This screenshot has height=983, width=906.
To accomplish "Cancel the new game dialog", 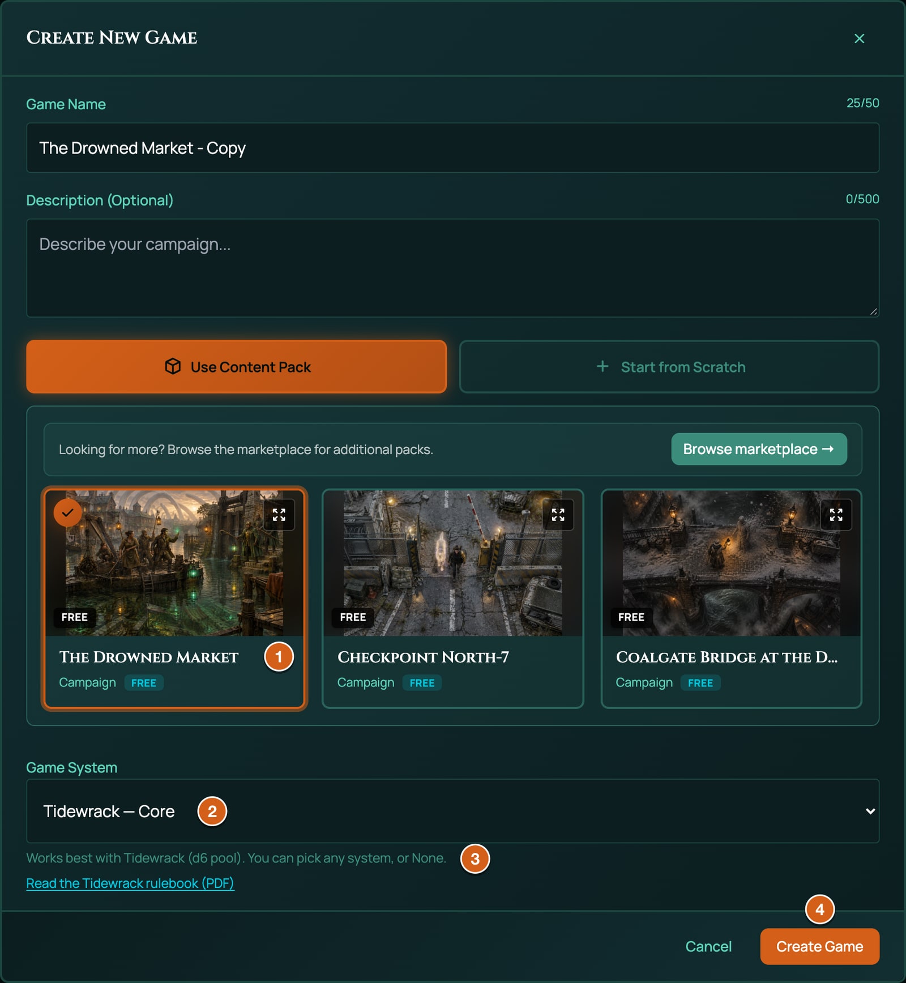I will pyautogui.click(x=708, y=946).
